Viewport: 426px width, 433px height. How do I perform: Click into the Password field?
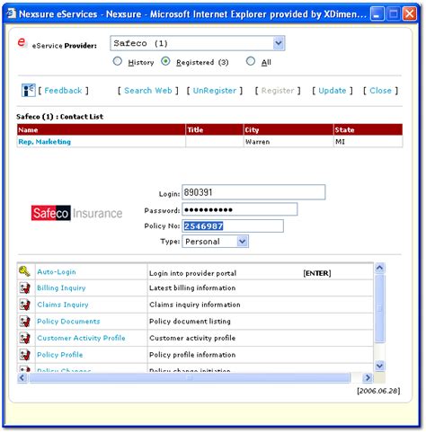click(240, 209)
